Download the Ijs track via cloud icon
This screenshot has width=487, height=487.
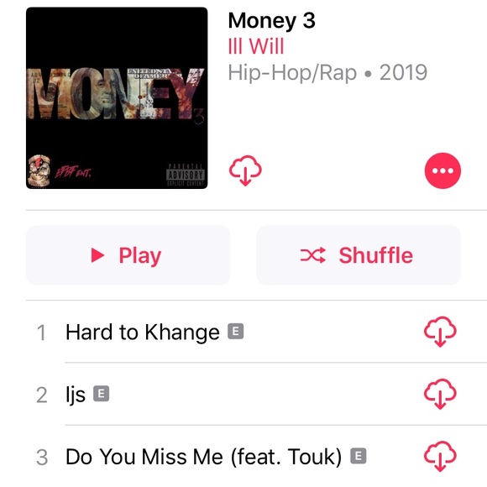440,394
